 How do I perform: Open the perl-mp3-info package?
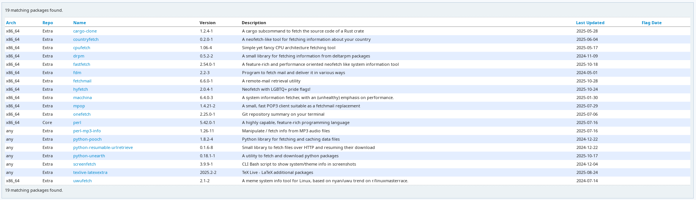point(87,131)
